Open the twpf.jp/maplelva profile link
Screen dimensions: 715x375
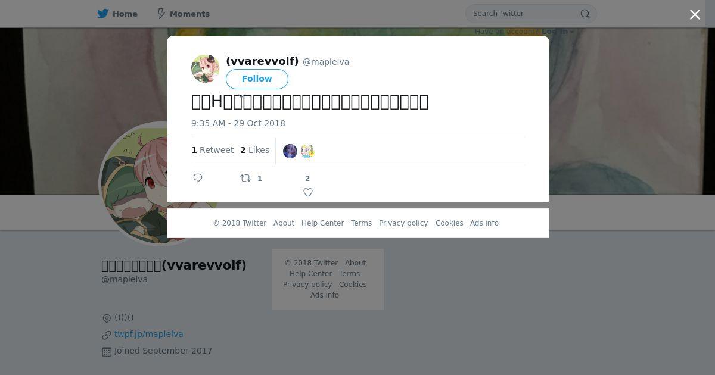point(149,334)
